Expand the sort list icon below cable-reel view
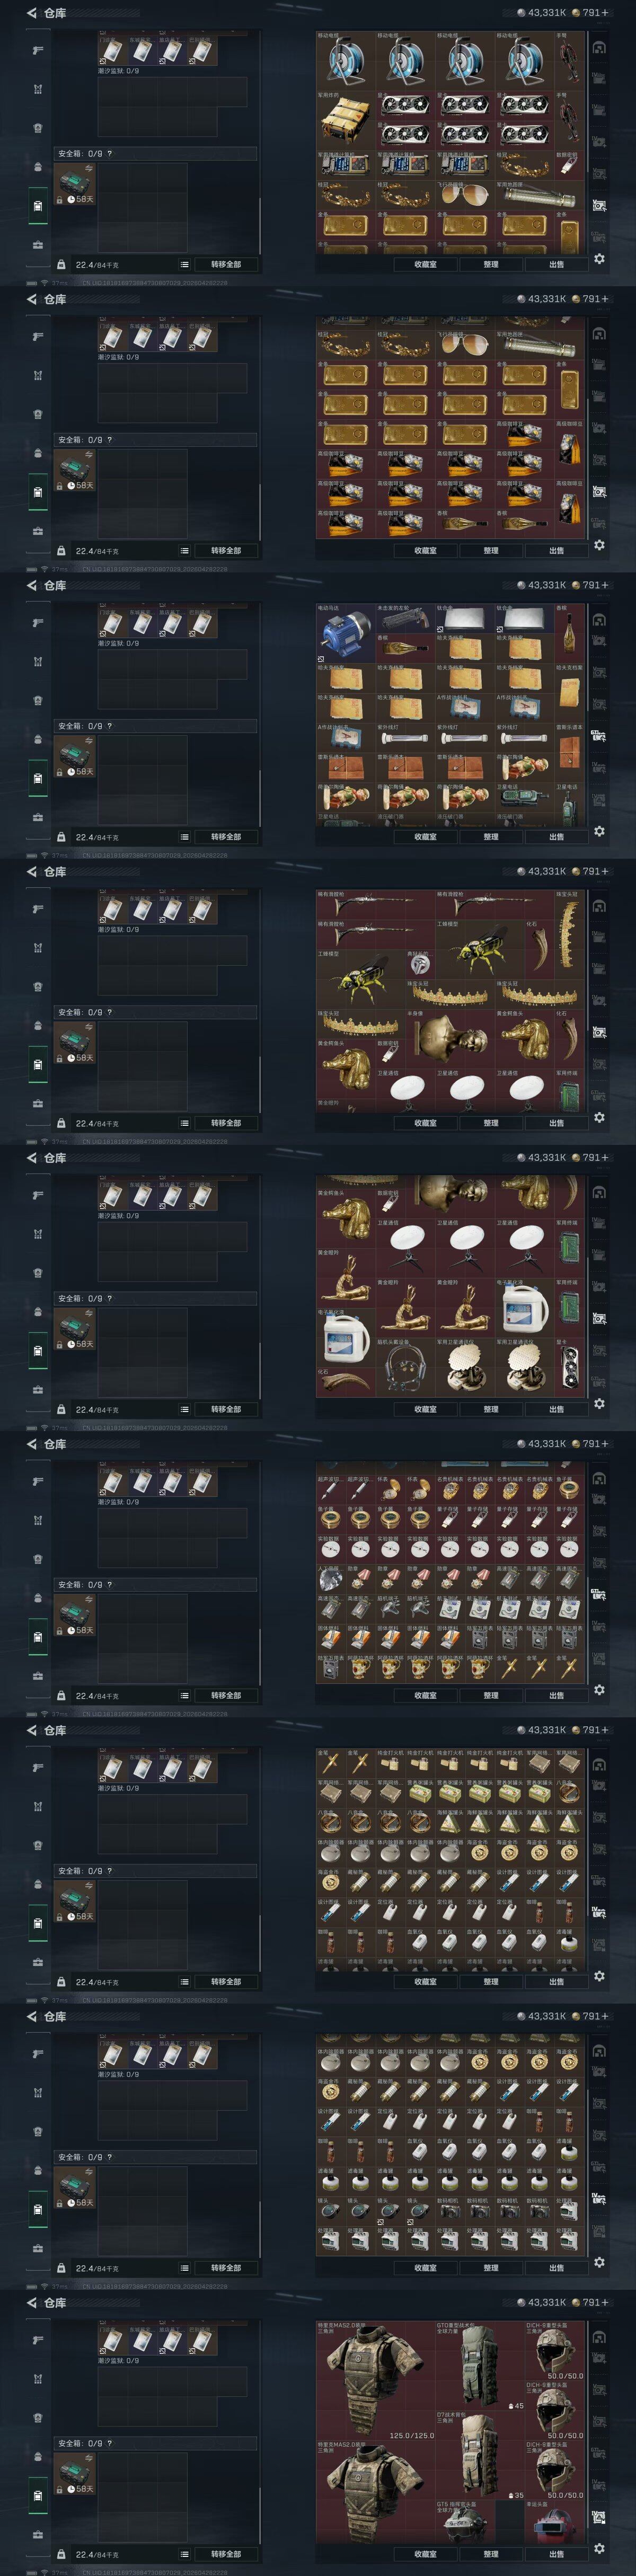The width and height of the screenshot is (636, 2576). coord(185,265)
